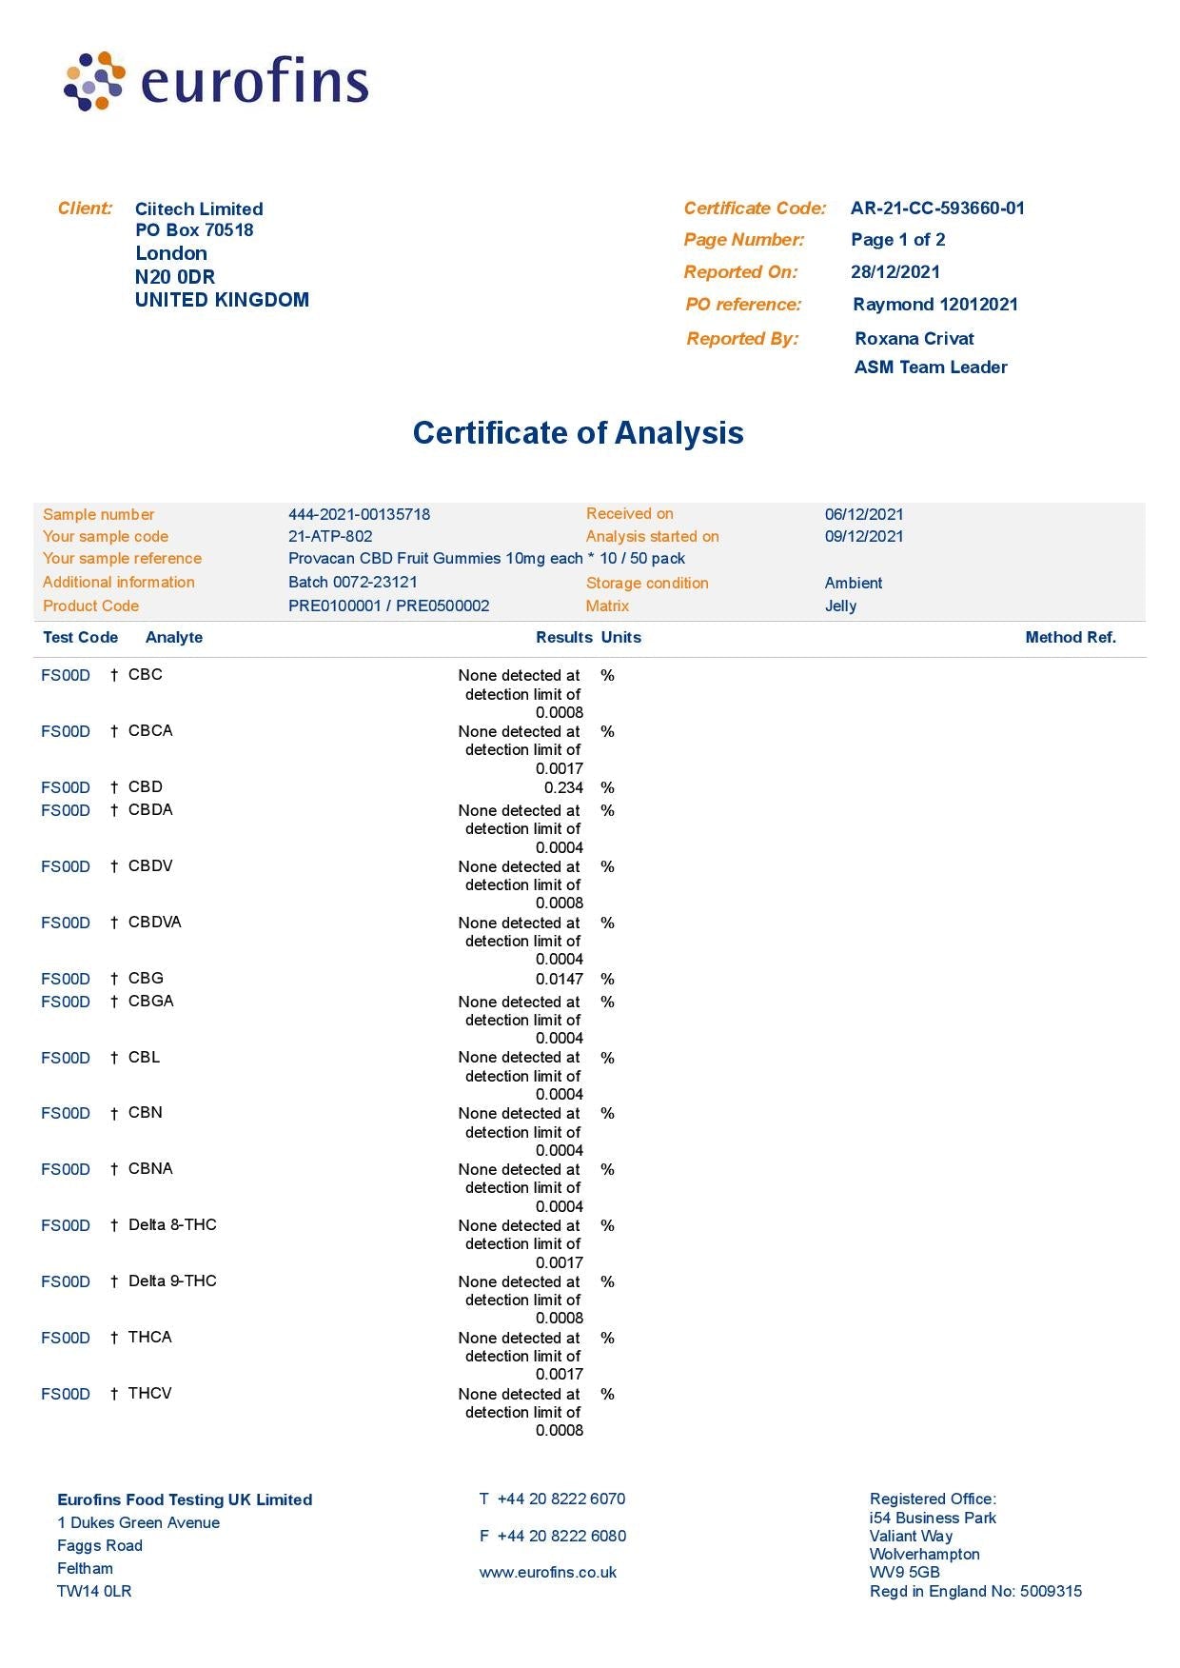Click the Eurofins Food Testing UK Limited heading
This screenshot has width=1180, height=1668.
pyautogui.click(x=185, y=1499)
